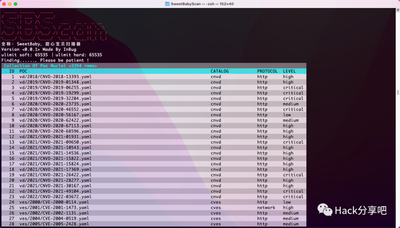Image resolution: width=400 pixels, height=228 pixels.
Task: Click 'cnvd' catalog value in row 1
Action: point(216,77)
